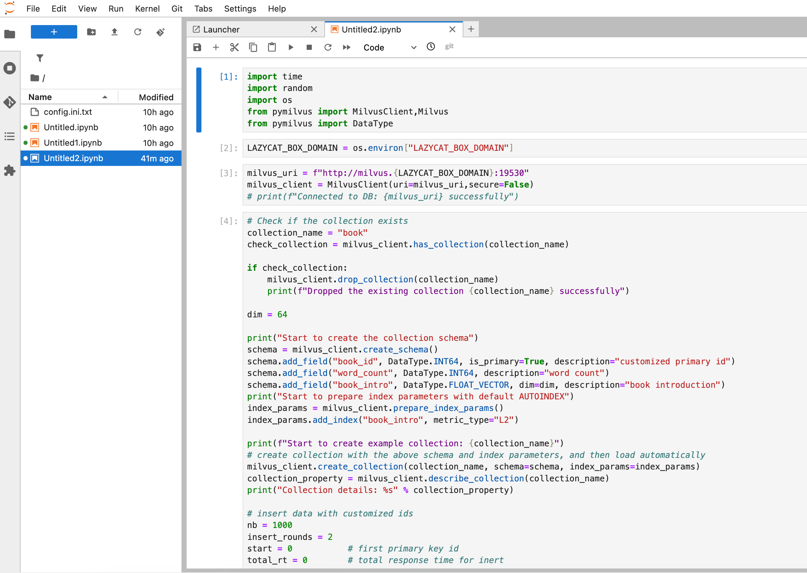The height and width of the screenshot is (573, 807).
Task: Open the Extension Manager puzzle icon
Action: point(10,170)
